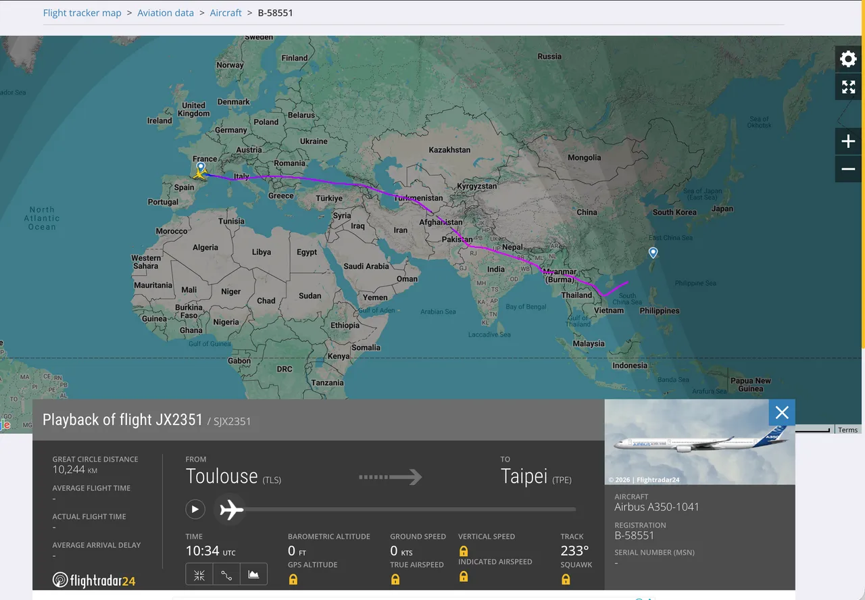This screenshot has height=600, width=865.
Task: Open the Aviation data breadcrumb link
Action: point(166,12)
